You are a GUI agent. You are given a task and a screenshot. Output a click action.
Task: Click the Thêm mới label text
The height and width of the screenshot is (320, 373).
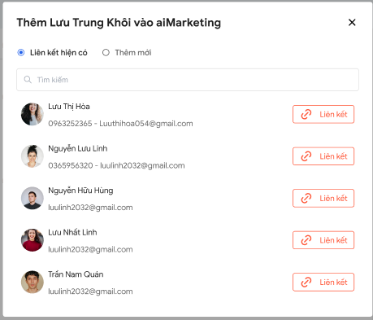pyautogui.click(x=133, y=52)
